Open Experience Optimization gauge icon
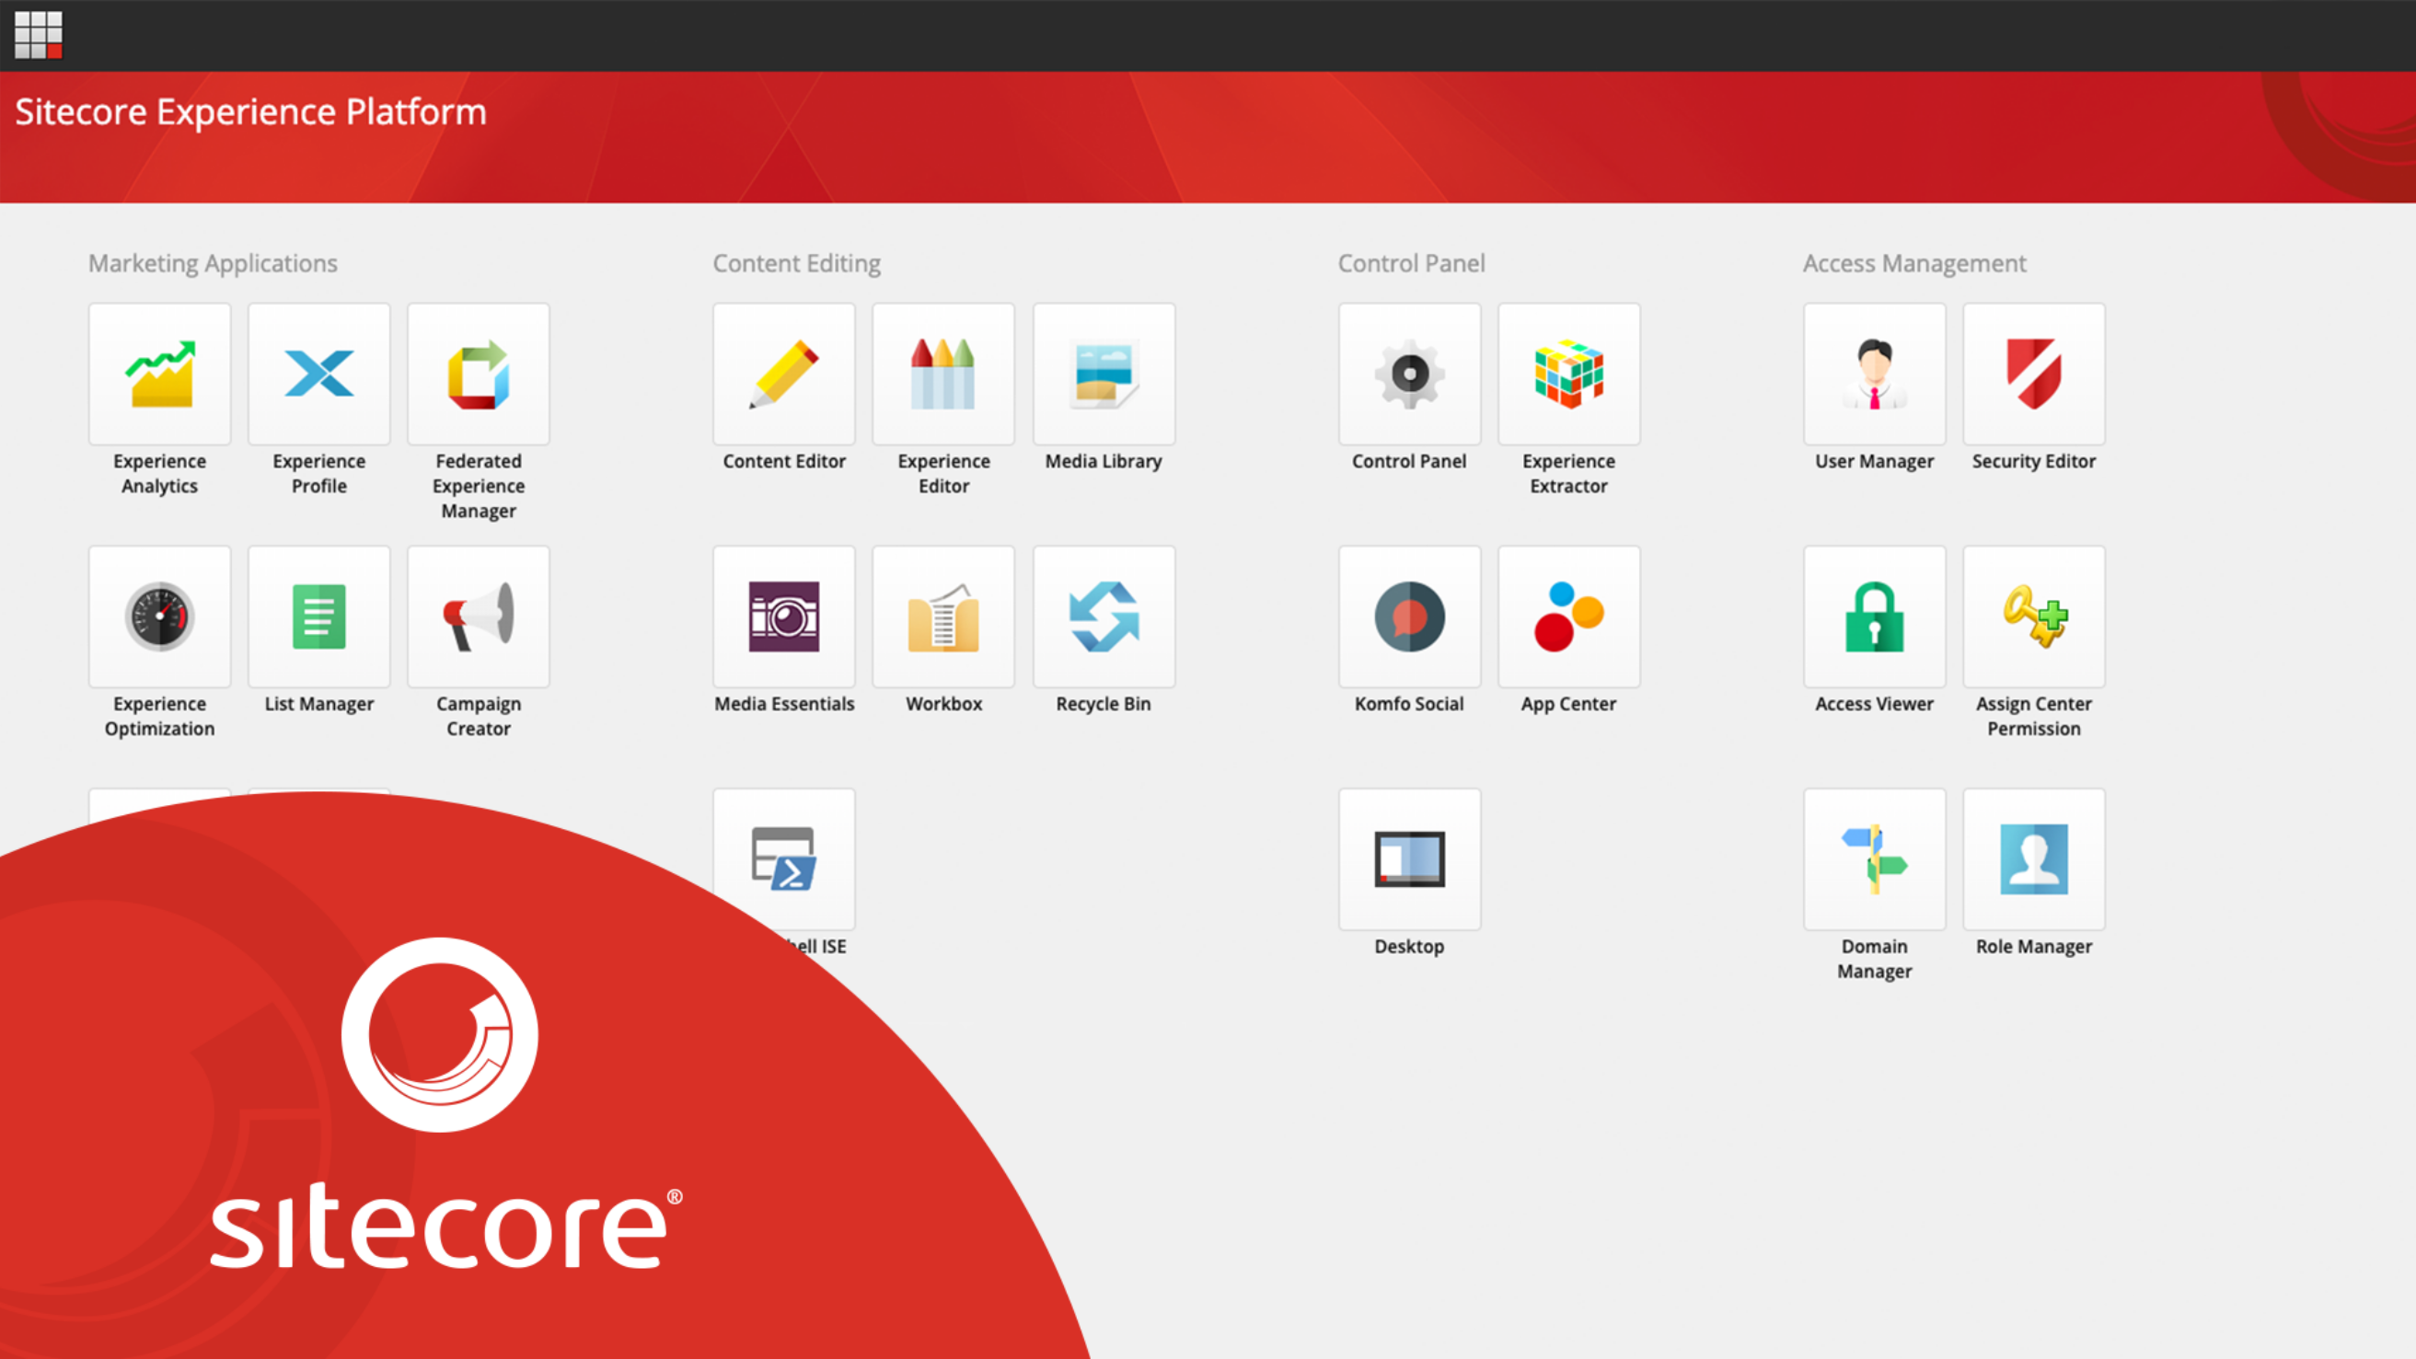The height and width of the screenshot is (1359, 2416). 159,616
